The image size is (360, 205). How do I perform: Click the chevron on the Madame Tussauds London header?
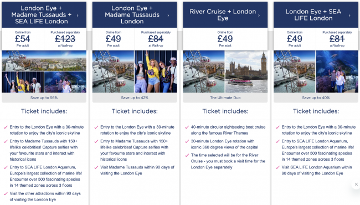tap(168, 16)
